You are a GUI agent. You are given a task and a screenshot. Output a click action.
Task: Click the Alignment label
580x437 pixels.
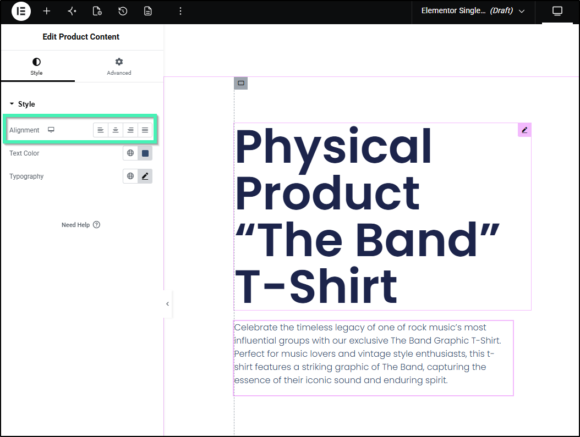tap(24, 130)
